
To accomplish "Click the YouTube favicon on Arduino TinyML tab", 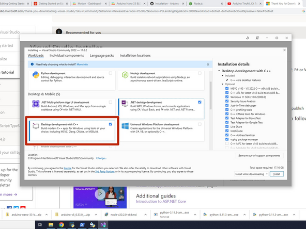I will [229, 4].
